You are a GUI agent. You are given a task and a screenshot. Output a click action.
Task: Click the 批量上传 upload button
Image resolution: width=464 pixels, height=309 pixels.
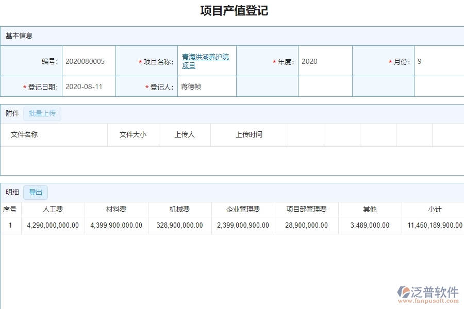point(42,113)
